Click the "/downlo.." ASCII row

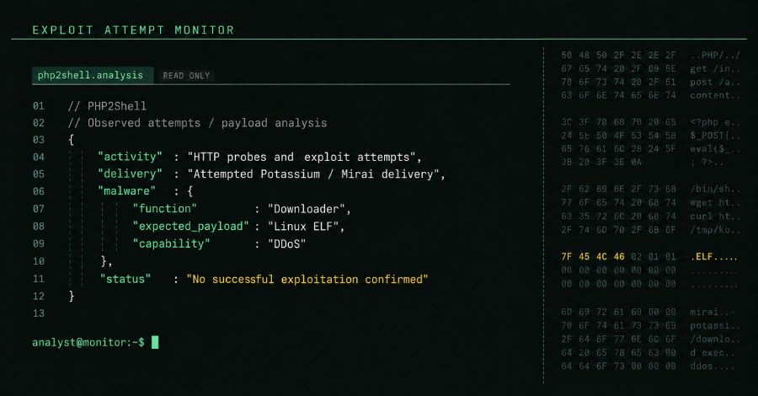(x=715, y=339)
